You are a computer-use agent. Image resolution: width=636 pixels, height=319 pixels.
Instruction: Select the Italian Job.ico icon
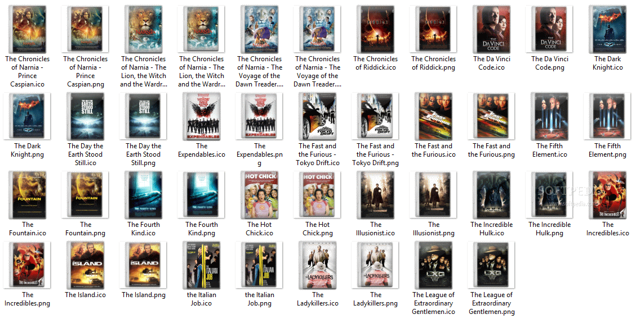pyautogui.click(x=202, y=265)
